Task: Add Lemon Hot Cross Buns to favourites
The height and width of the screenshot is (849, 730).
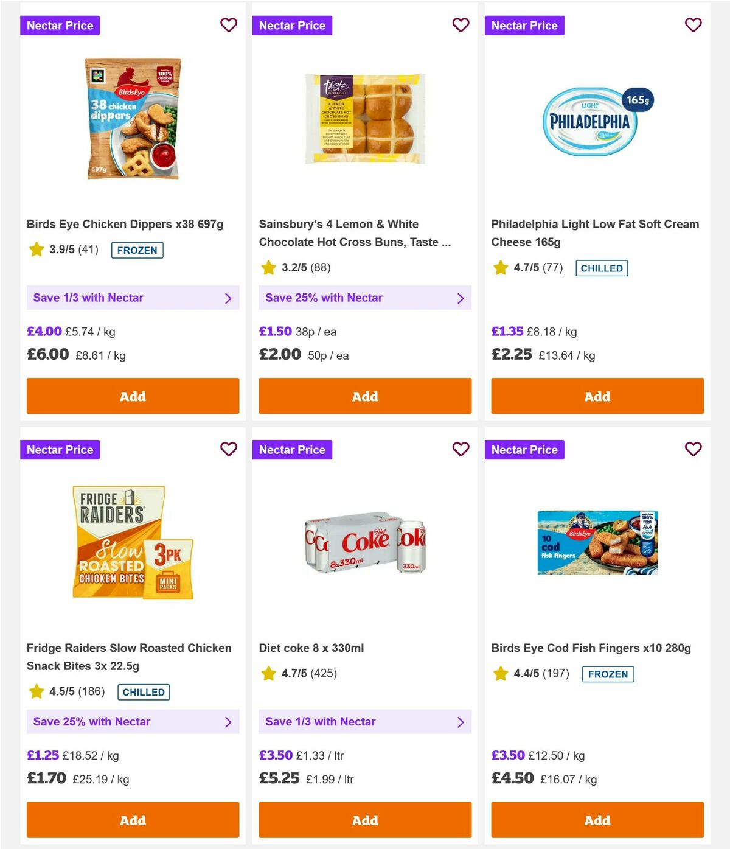Action: [461, 25]
